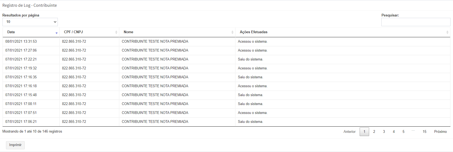Select current page 1 button
This screenshot has width=453, height=152.
(x=364, y=132)
